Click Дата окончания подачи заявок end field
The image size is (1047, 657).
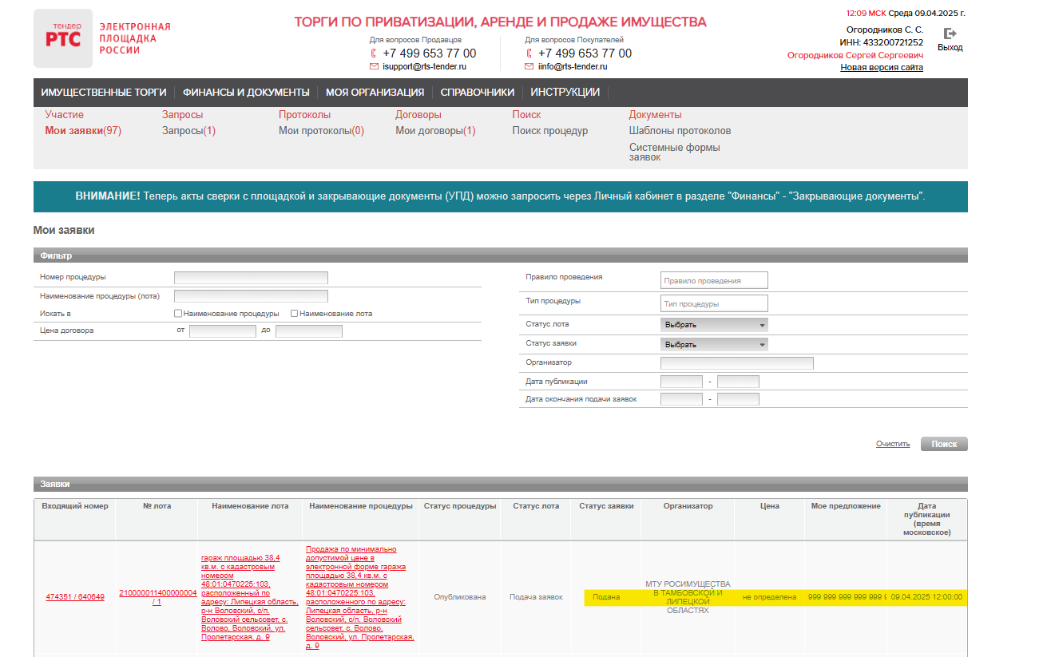pos(738,399)
